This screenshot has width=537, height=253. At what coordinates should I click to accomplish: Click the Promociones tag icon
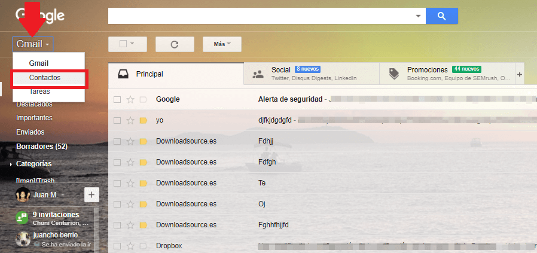[x=394, y=74]
